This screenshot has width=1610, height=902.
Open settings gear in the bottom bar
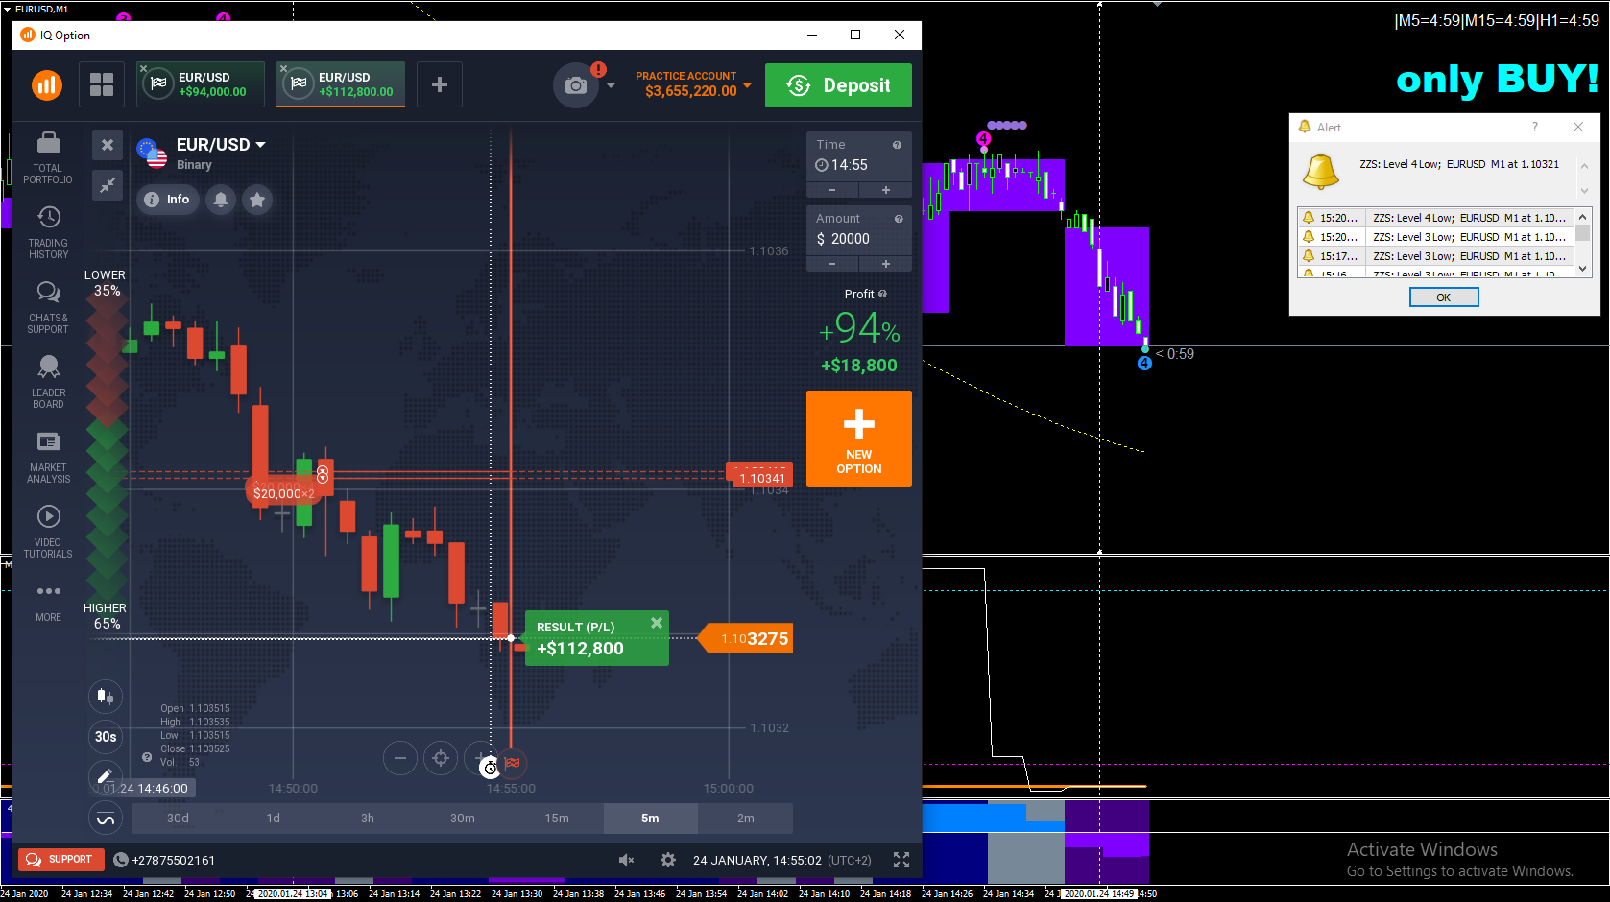(668, 860)
